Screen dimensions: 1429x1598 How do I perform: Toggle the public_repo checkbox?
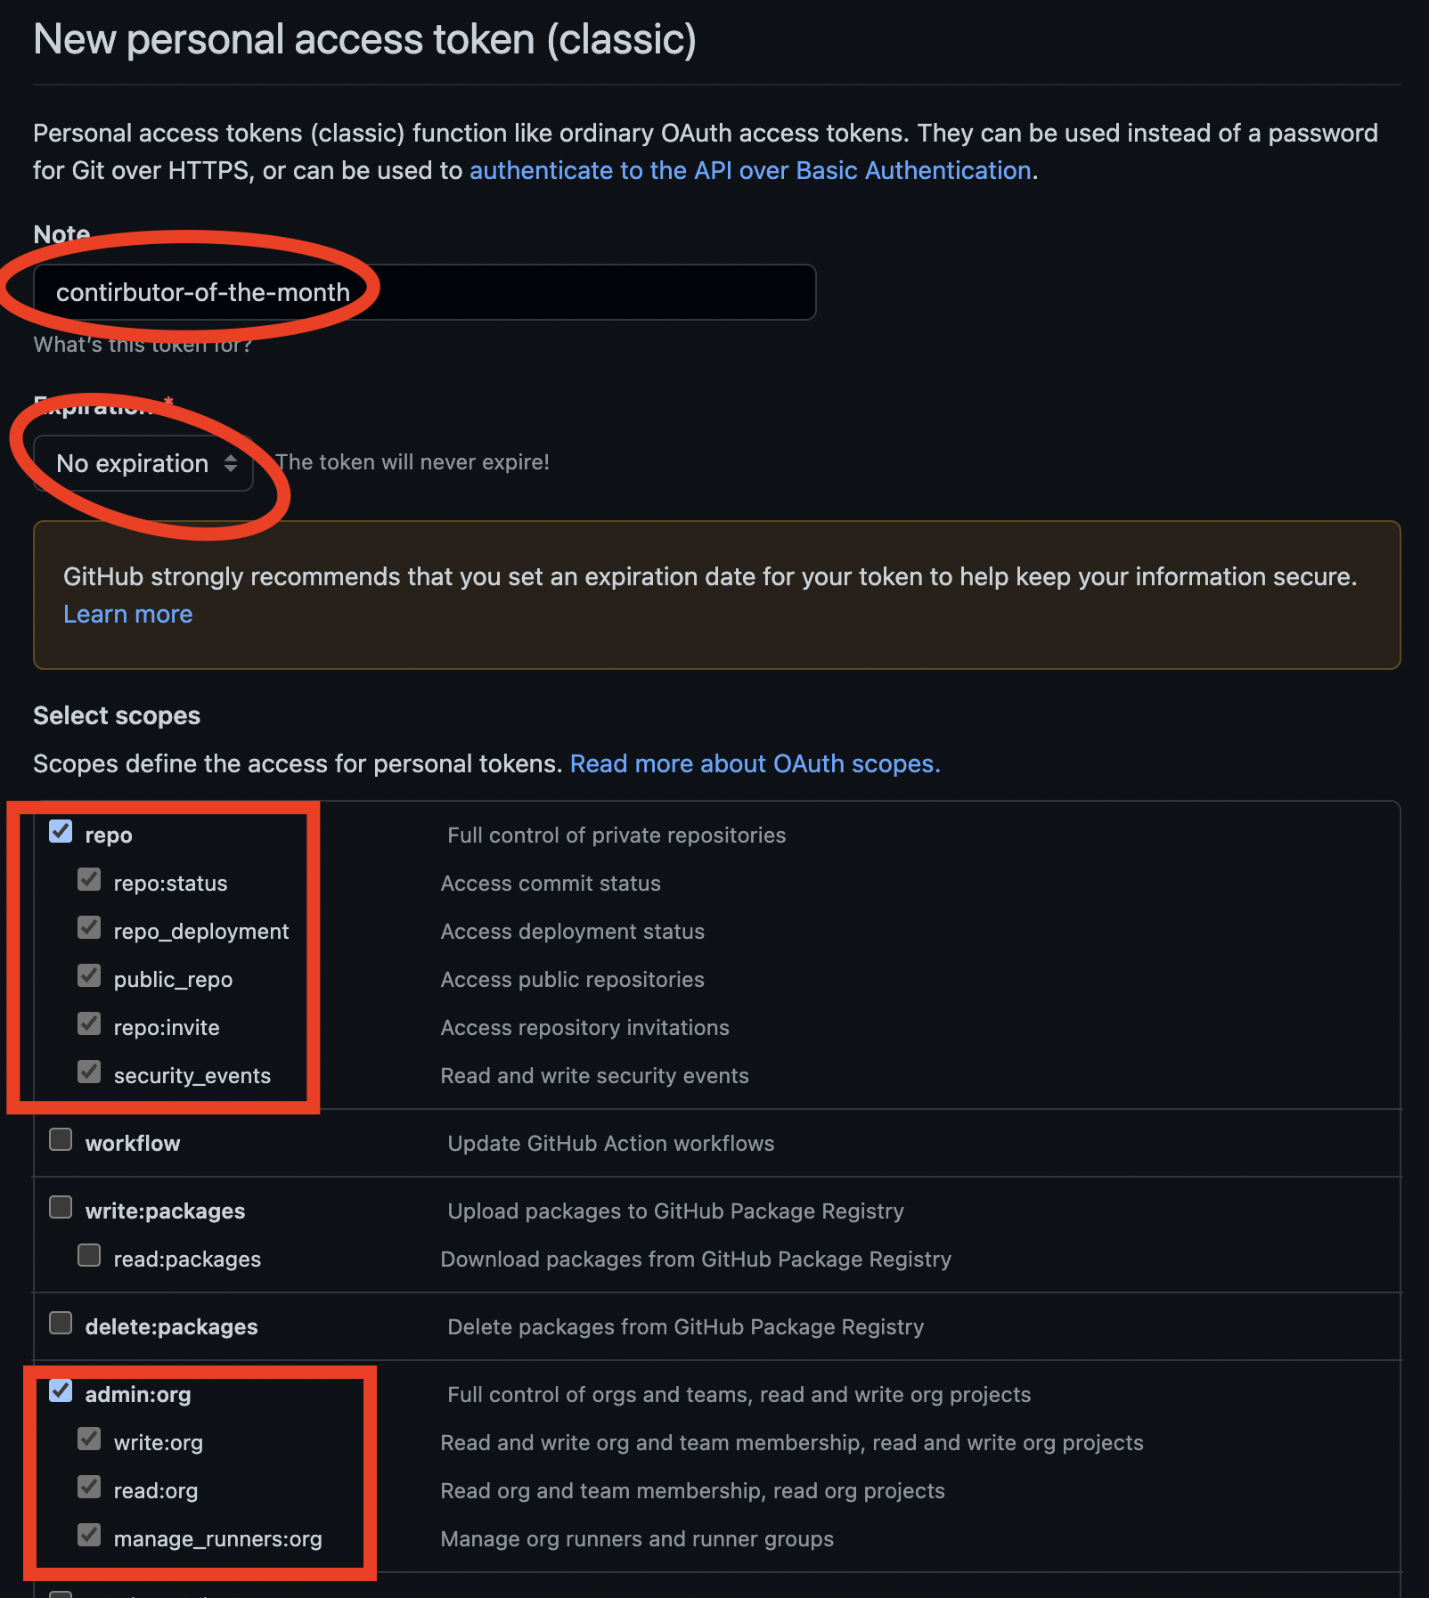click(x=89, y=976)
